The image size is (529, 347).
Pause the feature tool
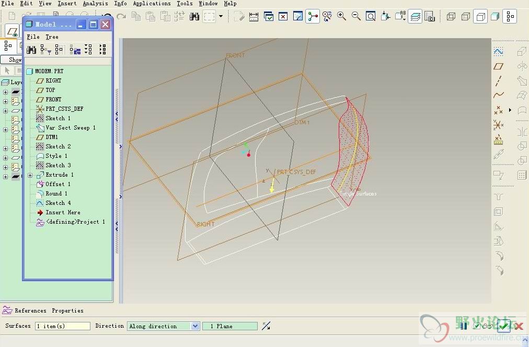(x=464, y=326)
